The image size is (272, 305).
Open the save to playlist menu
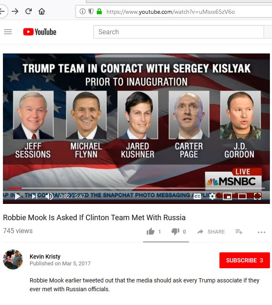[239, 231]
